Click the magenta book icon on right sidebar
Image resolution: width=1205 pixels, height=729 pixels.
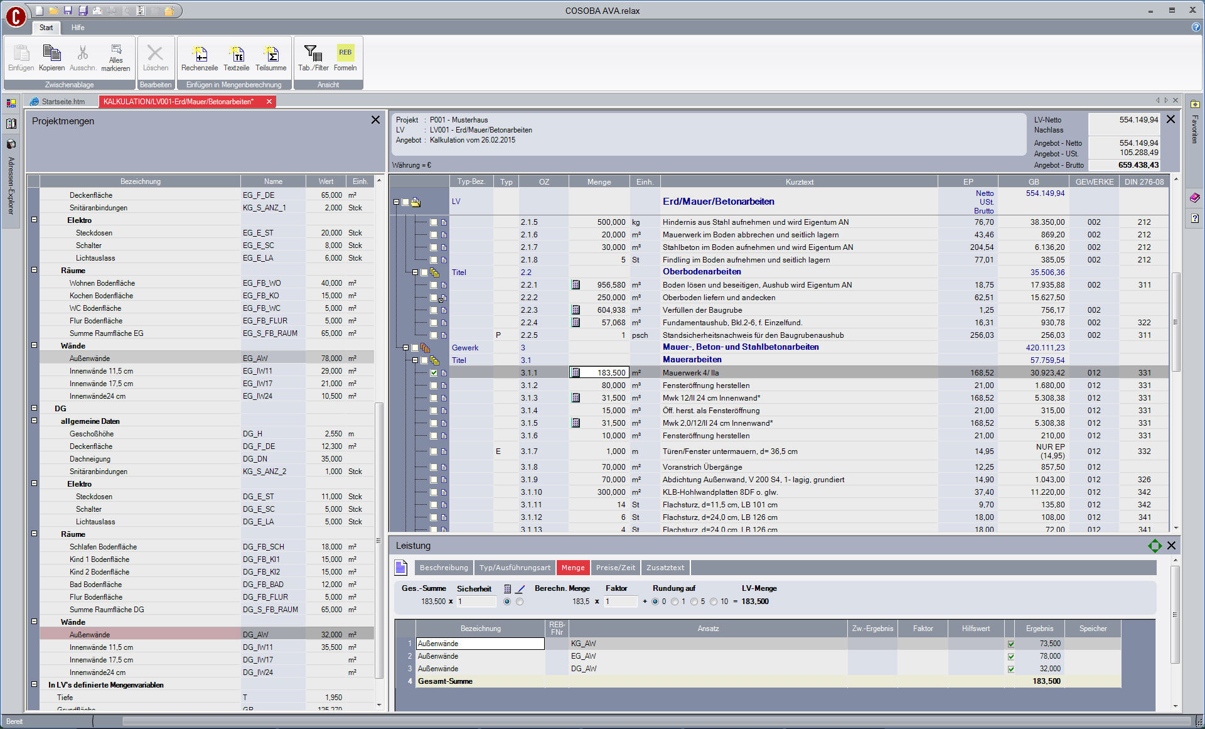click(x=1194, y=198)
